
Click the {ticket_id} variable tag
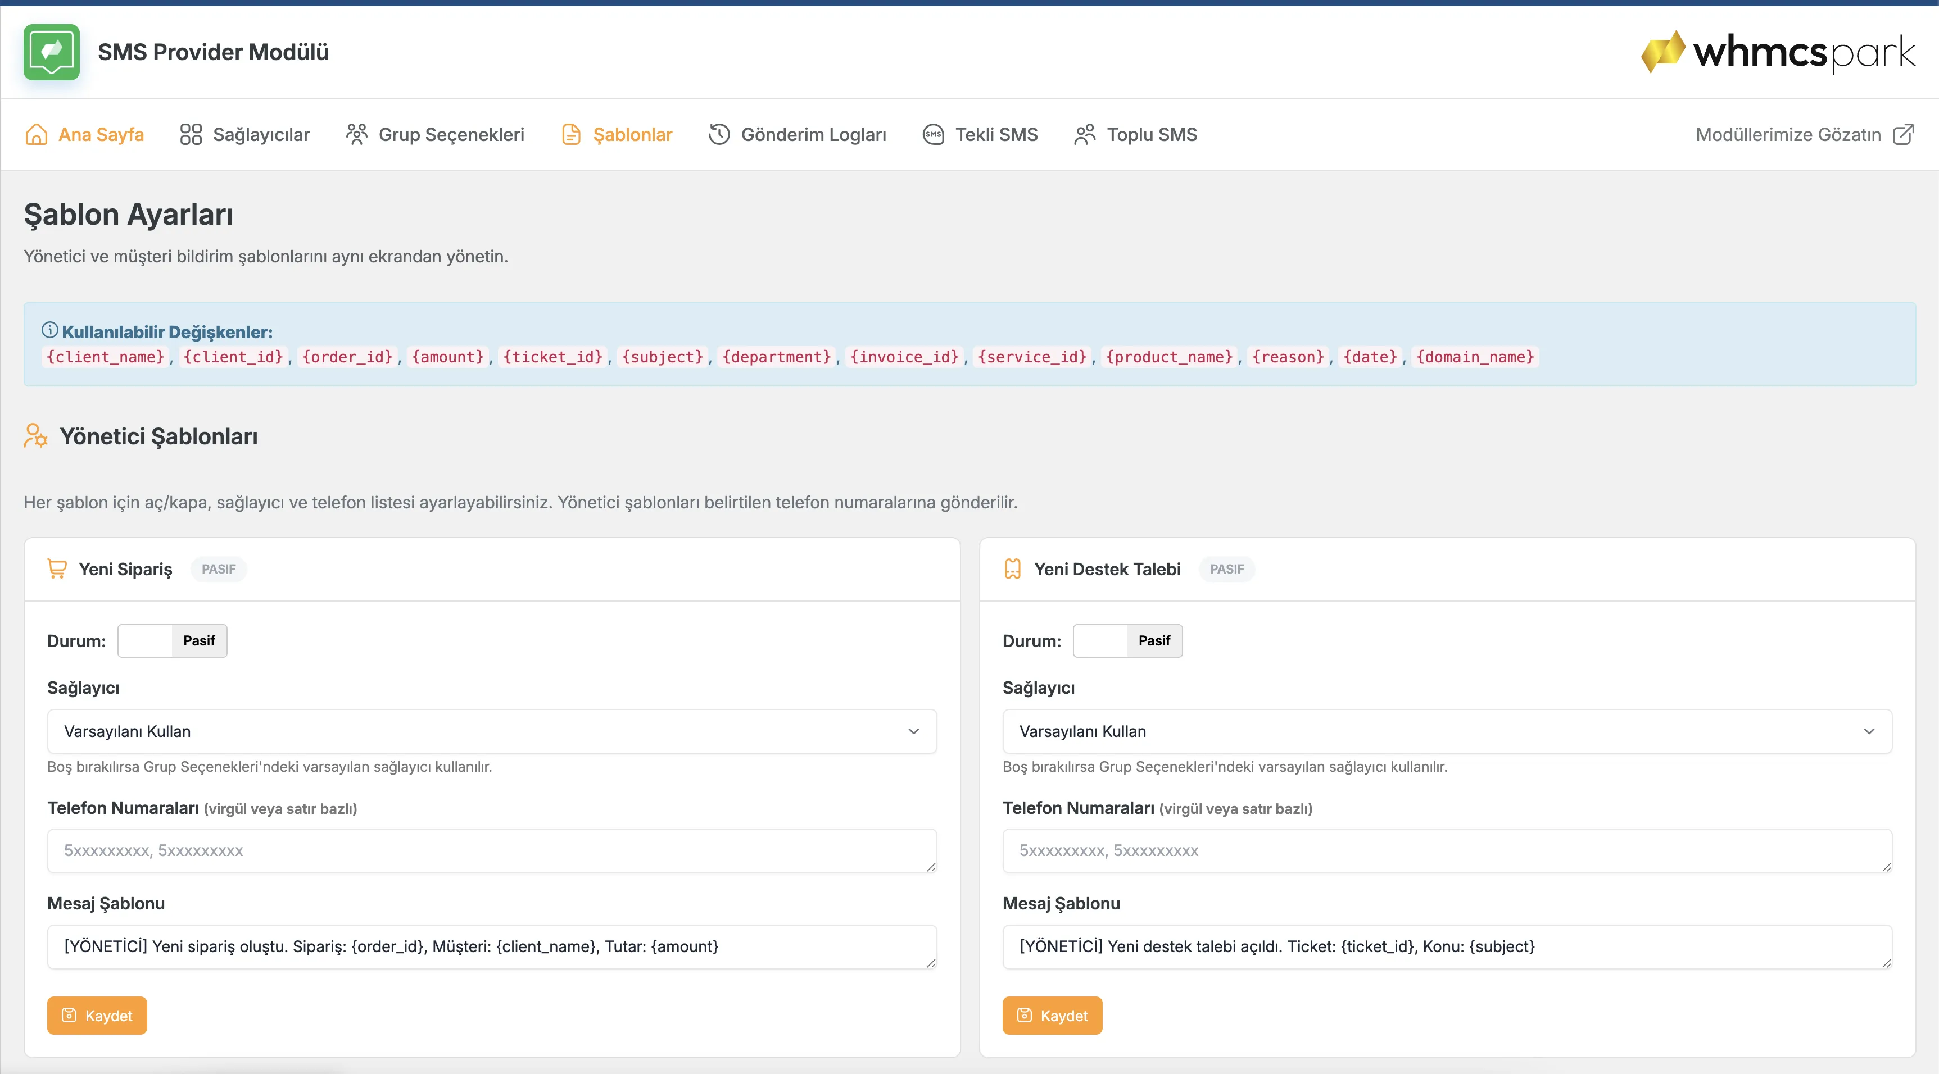552,357
